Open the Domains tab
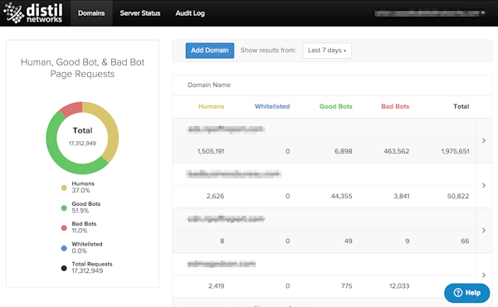 [x=91, y=13]
